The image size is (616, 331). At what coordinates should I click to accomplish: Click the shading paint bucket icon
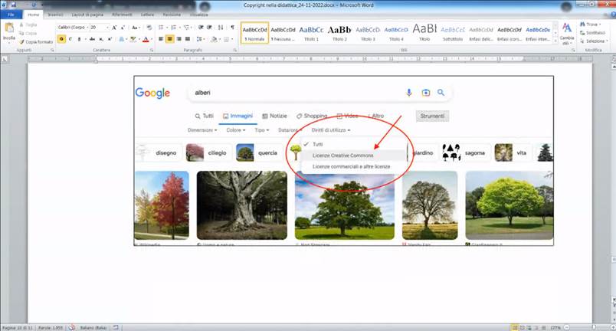click(214, 39)
